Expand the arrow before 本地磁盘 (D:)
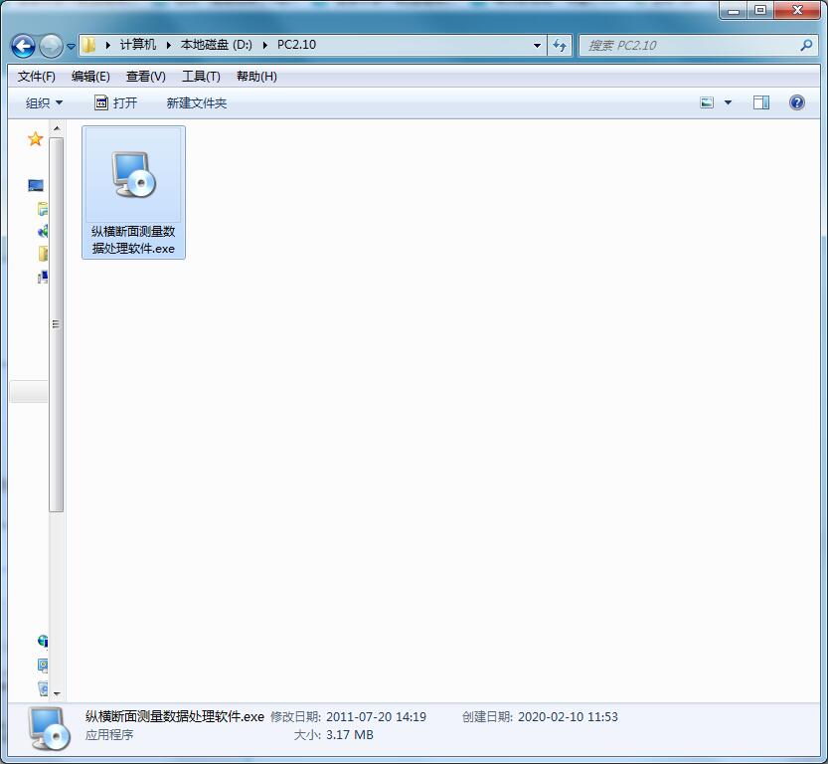The height and width of the screenshot is (764, 828). click(168, 46)
